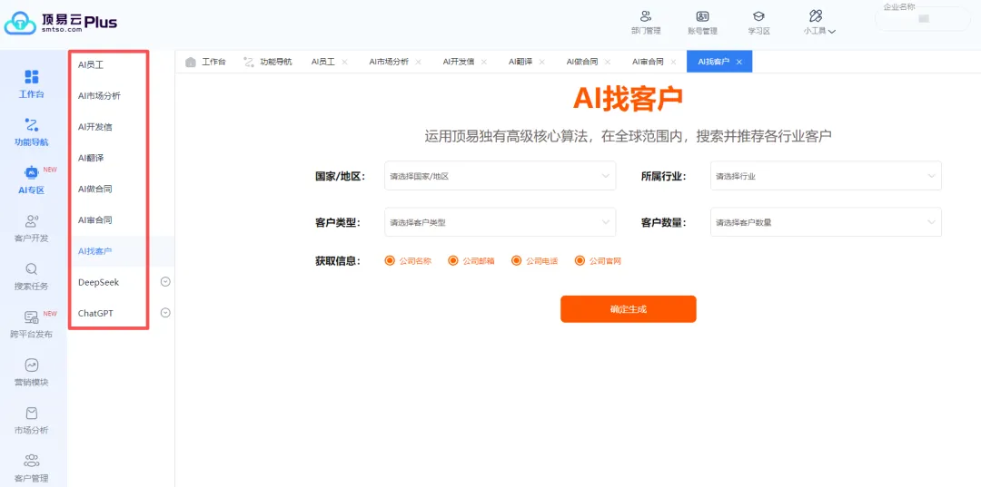
Task: Expand the DeepSeek chevron
Action: [x=165, y=281]
